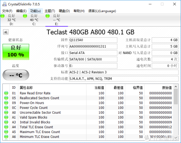Select the Maximum TLC Erase Count attribute name
This screenshot has width=181, height=143.
point(40,132)
